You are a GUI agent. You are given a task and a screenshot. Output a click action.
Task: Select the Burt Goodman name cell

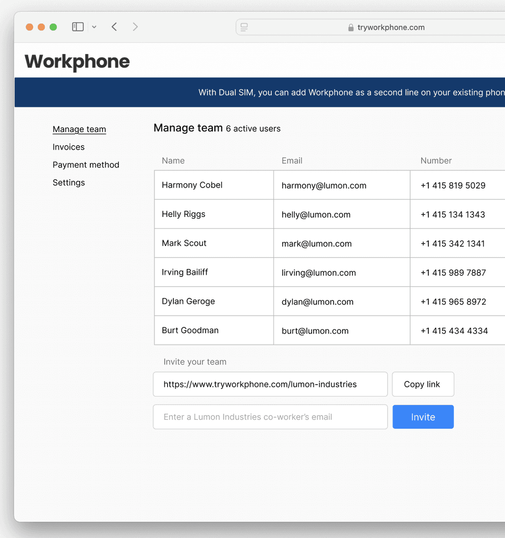click(214, 330)
